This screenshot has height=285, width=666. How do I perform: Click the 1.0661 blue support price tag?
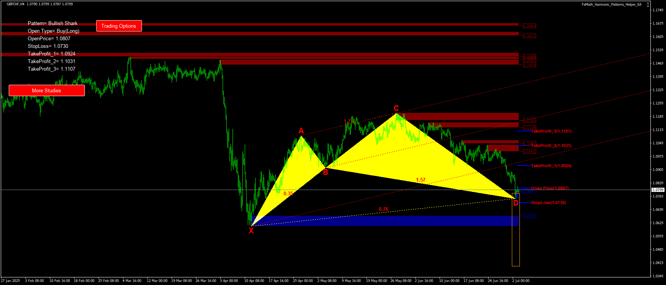(529, 216)
